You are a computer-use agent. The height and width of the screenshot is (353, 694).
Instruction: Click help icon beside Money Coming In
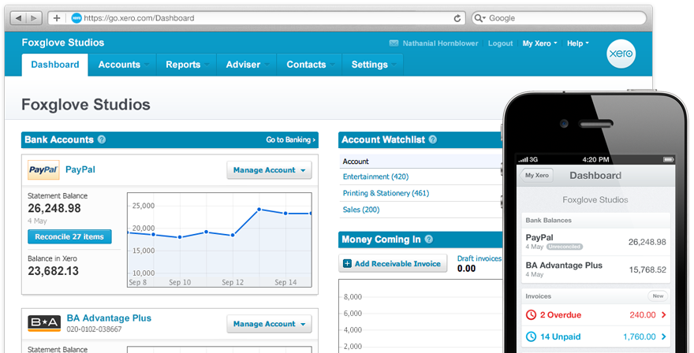point(429,240)
